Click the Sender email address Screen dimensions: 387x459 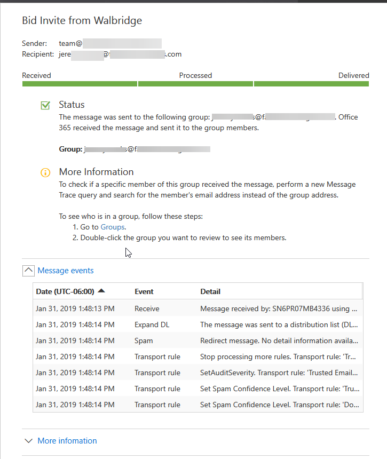click(101, 43)
